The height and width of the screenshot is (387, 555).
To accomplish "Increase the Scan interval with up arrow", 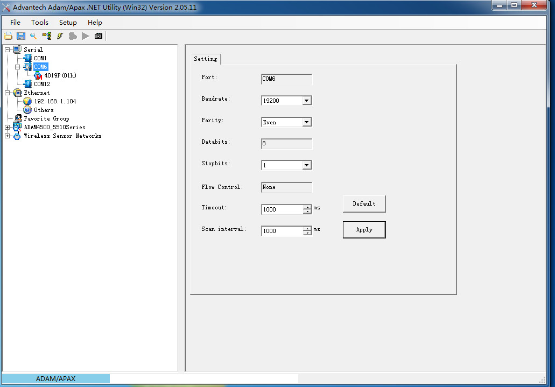I will tap(307, 229).
